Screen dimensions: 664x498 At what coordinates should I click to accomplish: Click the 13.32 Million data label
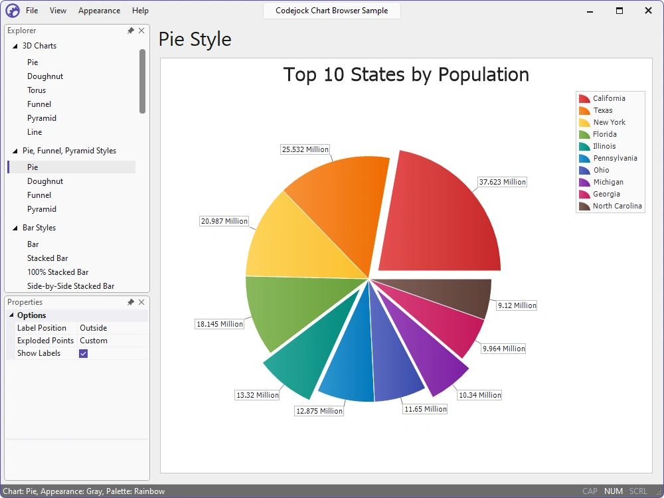[258, 395]
